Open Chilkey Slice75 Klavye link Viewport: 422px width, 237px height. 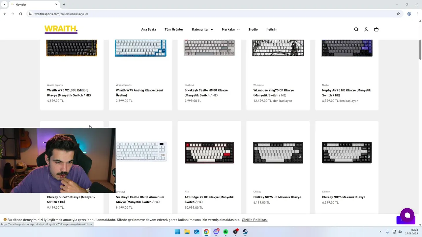point(71,199)
